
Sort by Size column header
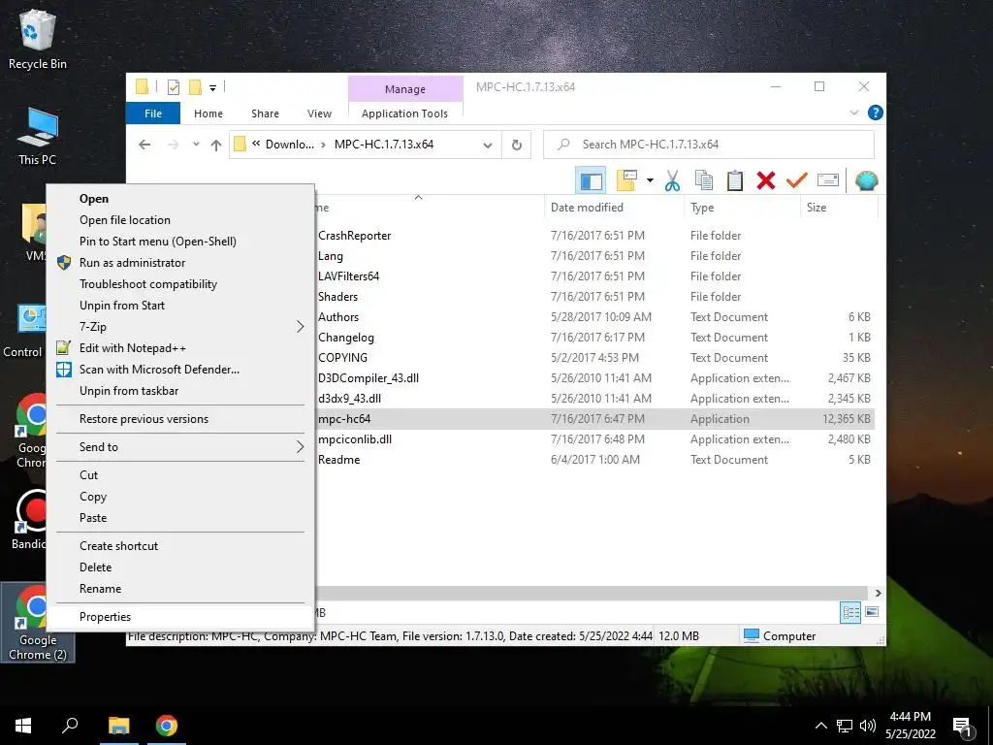(x=839, y=208)
